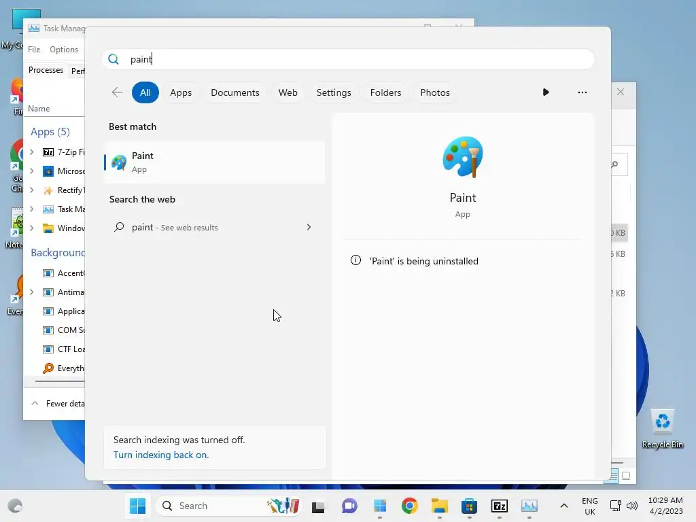696x522 pixels.
Task: Open File Explorer from taskbar
Action: pos(440,506)
